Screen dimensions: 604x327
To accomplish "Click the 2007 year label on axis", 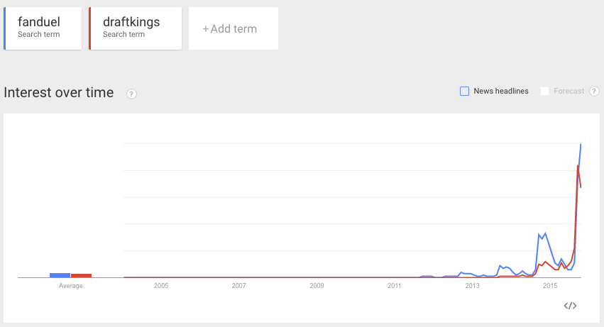I will (239, 286).
